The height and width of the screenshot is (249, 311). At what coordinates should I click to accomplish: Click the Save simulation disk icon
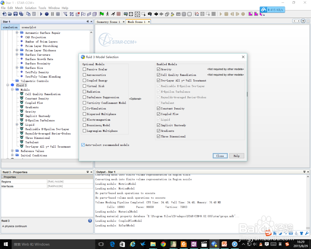point(16,14)
